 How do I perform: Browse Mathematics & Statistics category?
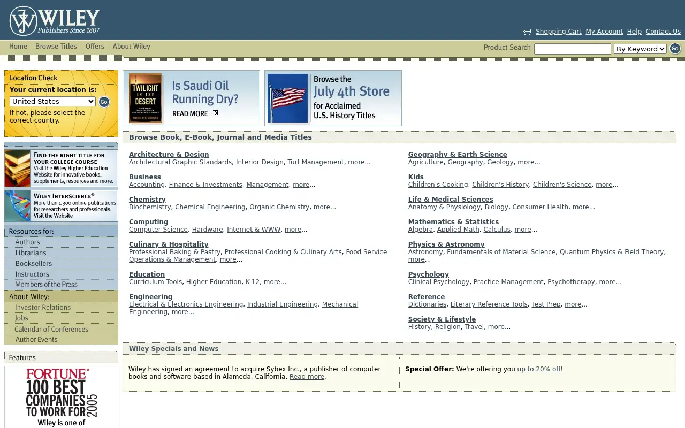pyautogui.click(x=453, y=222)
